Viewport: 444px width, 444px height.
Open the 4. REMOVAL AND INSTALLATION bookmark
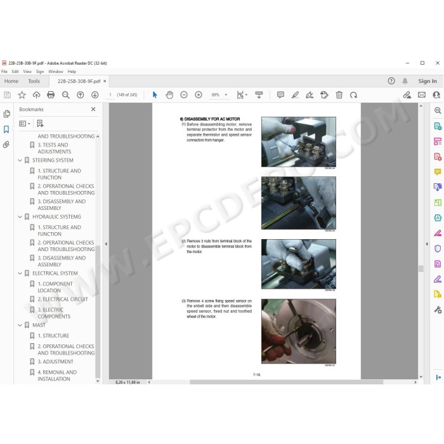(57, 375)
